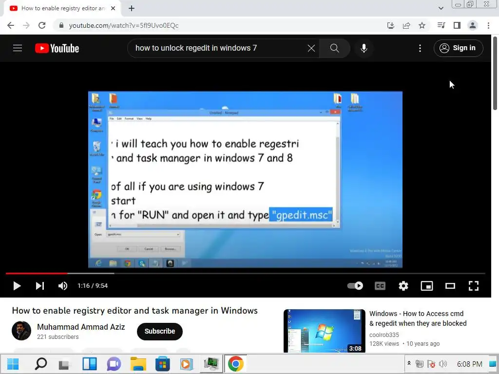
Task: Click in the YouTube search input field
Action: click(220, 48)
